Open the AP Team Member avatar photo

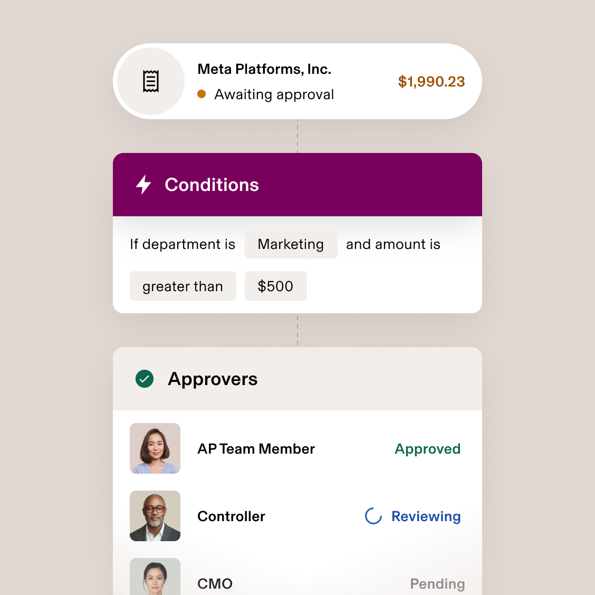[155, 448]
